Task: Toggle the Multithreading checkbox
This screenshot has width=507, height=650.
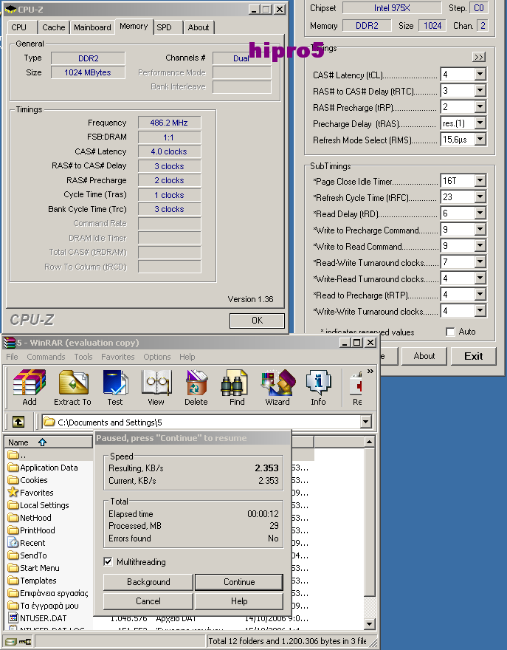Action: [108, 561]
